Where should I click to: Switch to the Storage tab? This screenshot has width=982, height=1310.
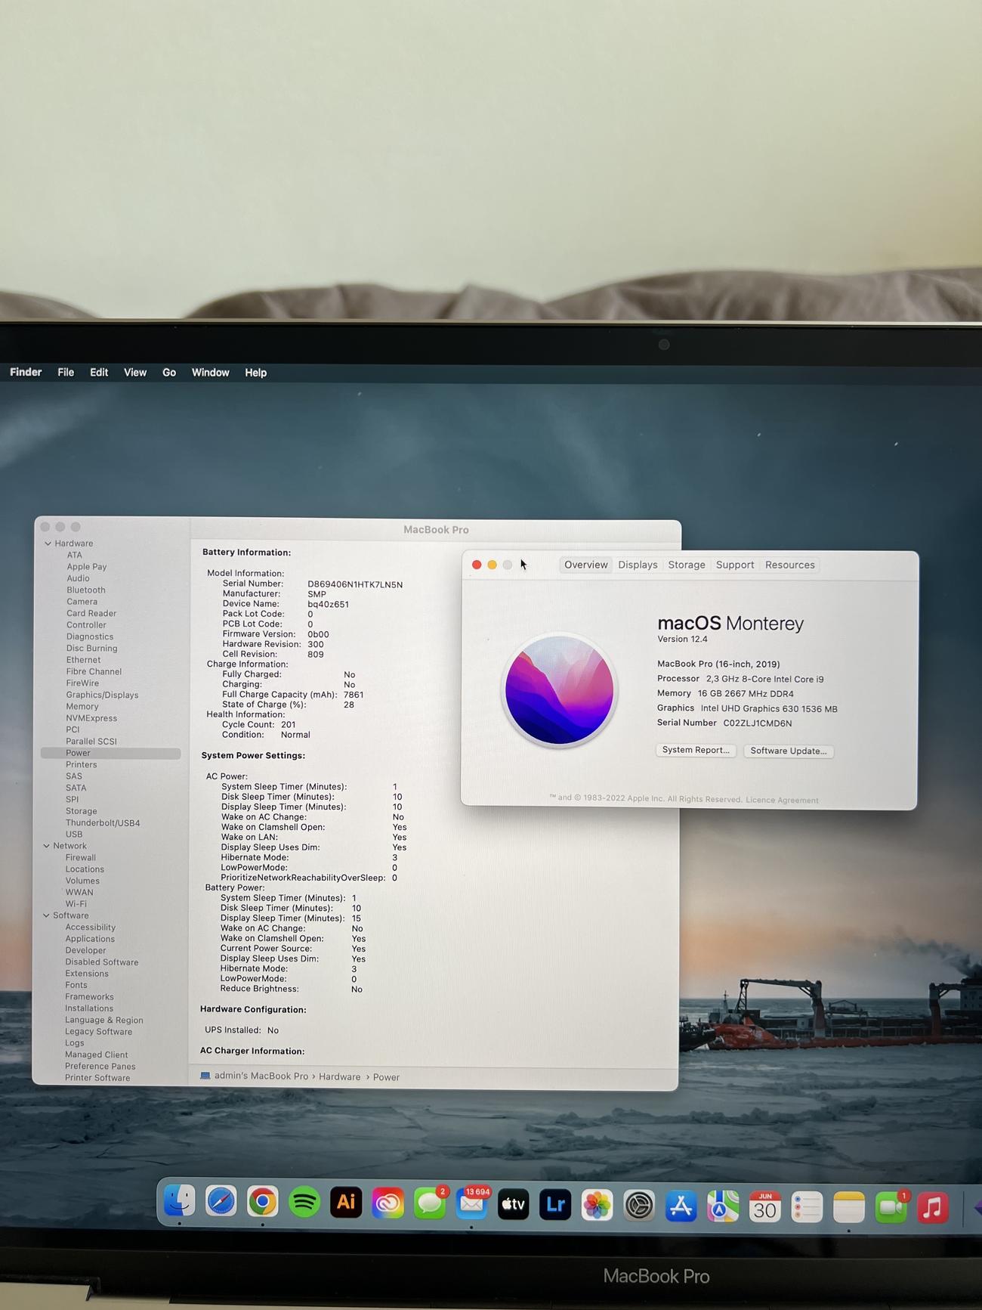coord(686,565)
